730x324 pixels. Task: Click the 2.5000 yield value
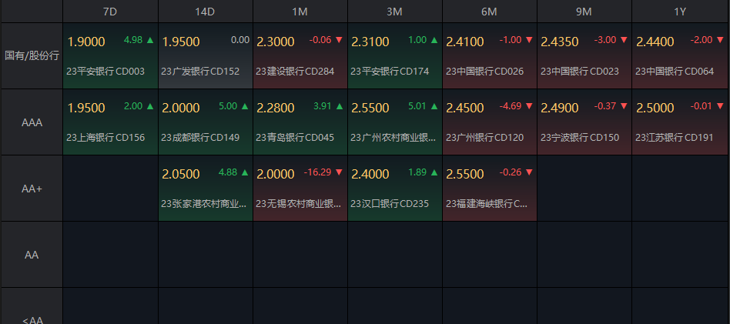tap(655, 108)
